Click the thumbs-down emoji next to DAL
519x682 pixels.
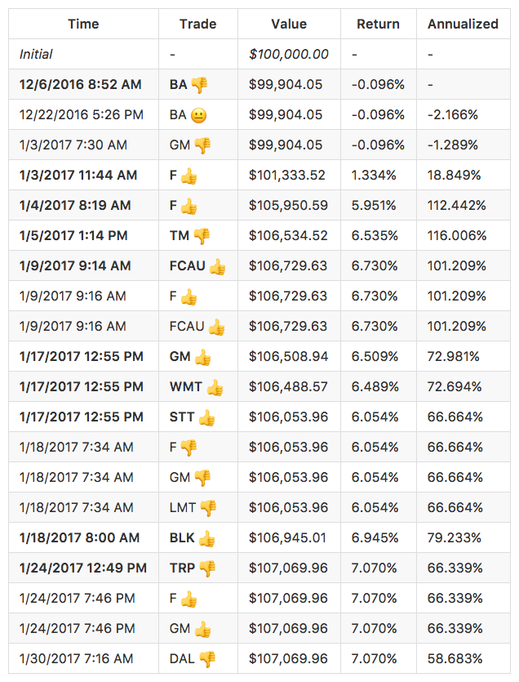[x=207, y=659]
